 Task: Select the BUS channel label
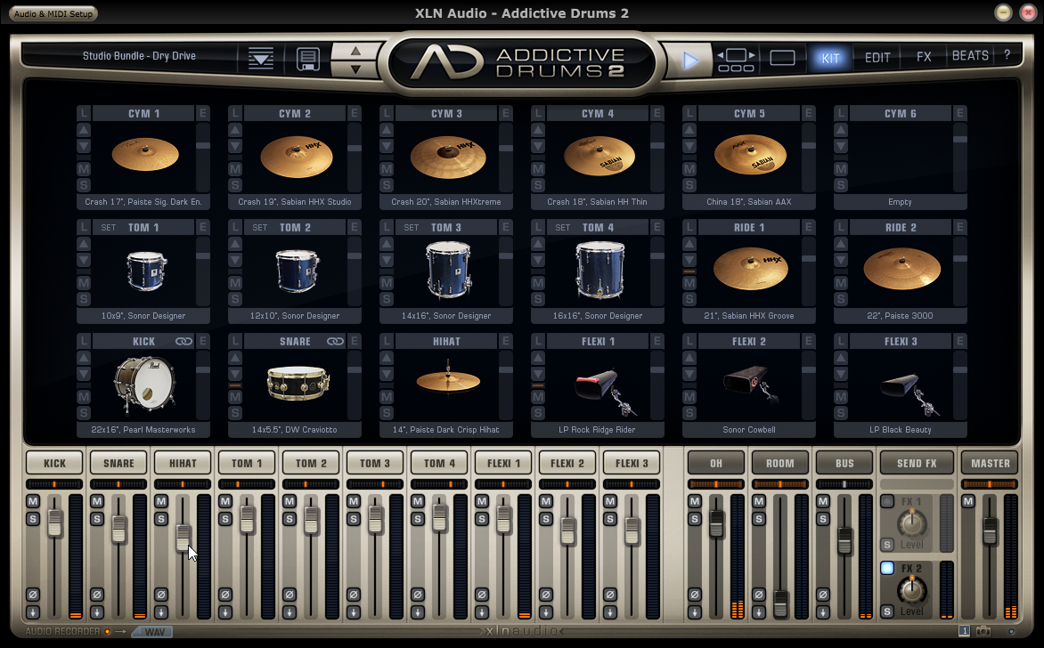point(844,463)
